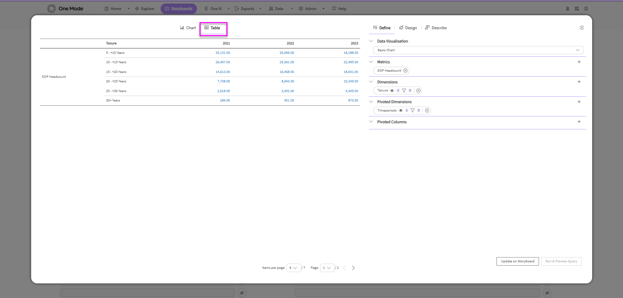Viewport: 623px width, 298px height.
Task: Open the page number selector
Action: click(x=327, y=268)
